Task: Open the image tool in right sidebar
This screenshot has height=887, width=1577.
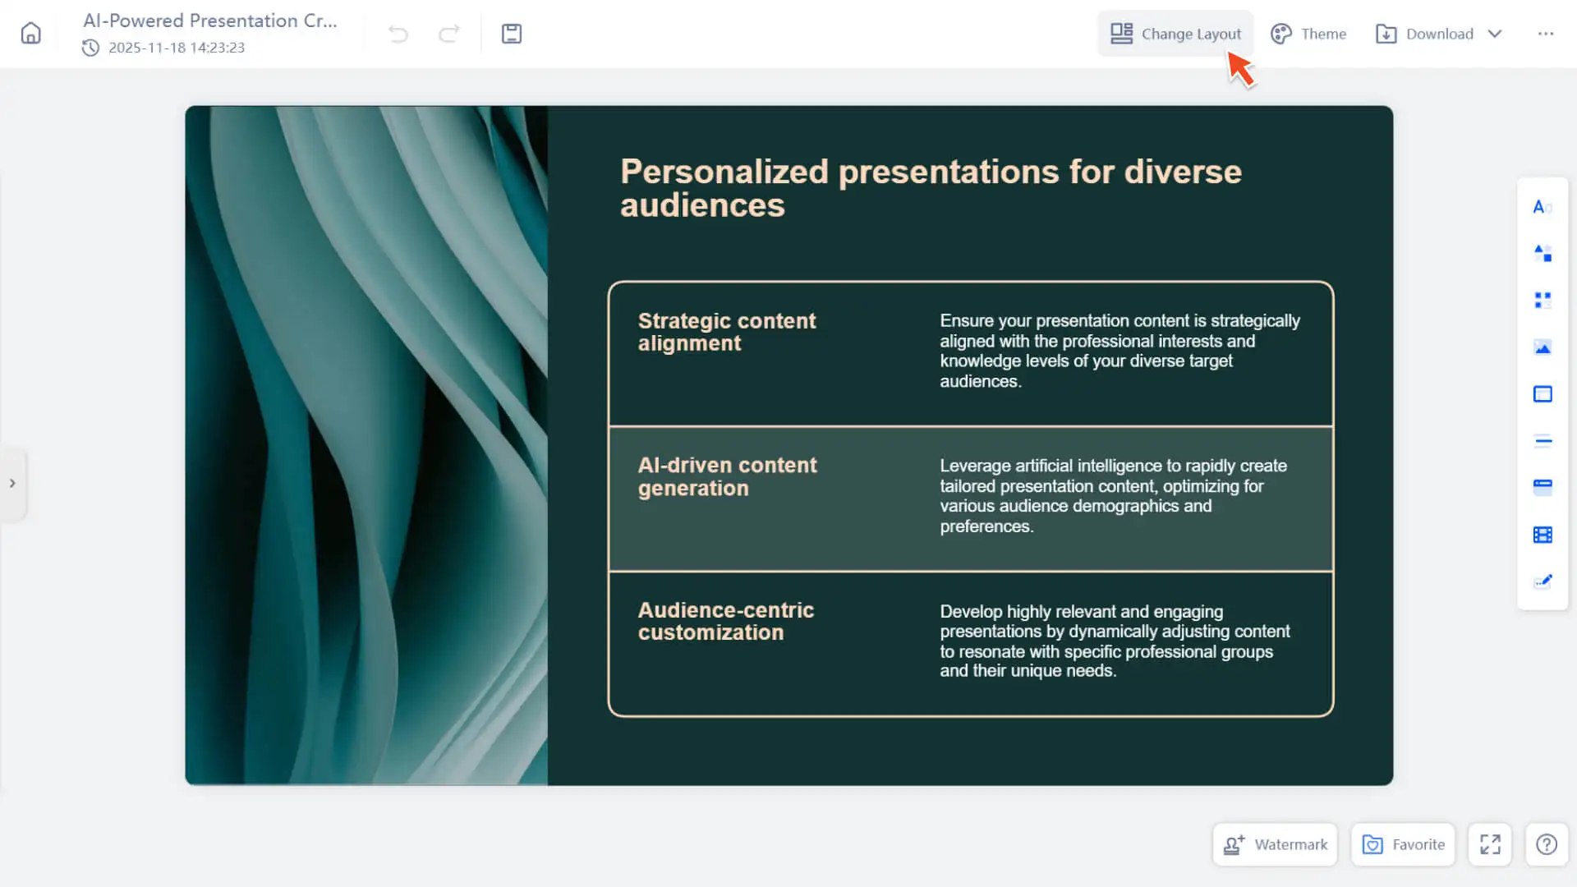Action: click(x=1543, y=348)
